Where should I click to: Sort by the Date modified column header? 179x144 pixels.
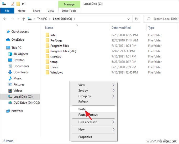[x=121, y=28]
